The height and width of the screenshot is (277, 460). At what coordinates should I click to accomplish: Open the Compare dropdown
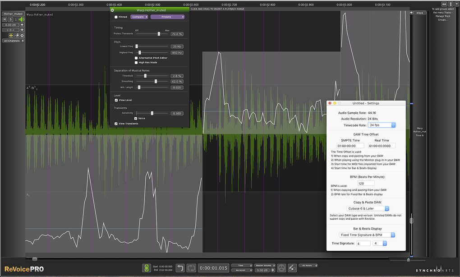pos(139,17)
